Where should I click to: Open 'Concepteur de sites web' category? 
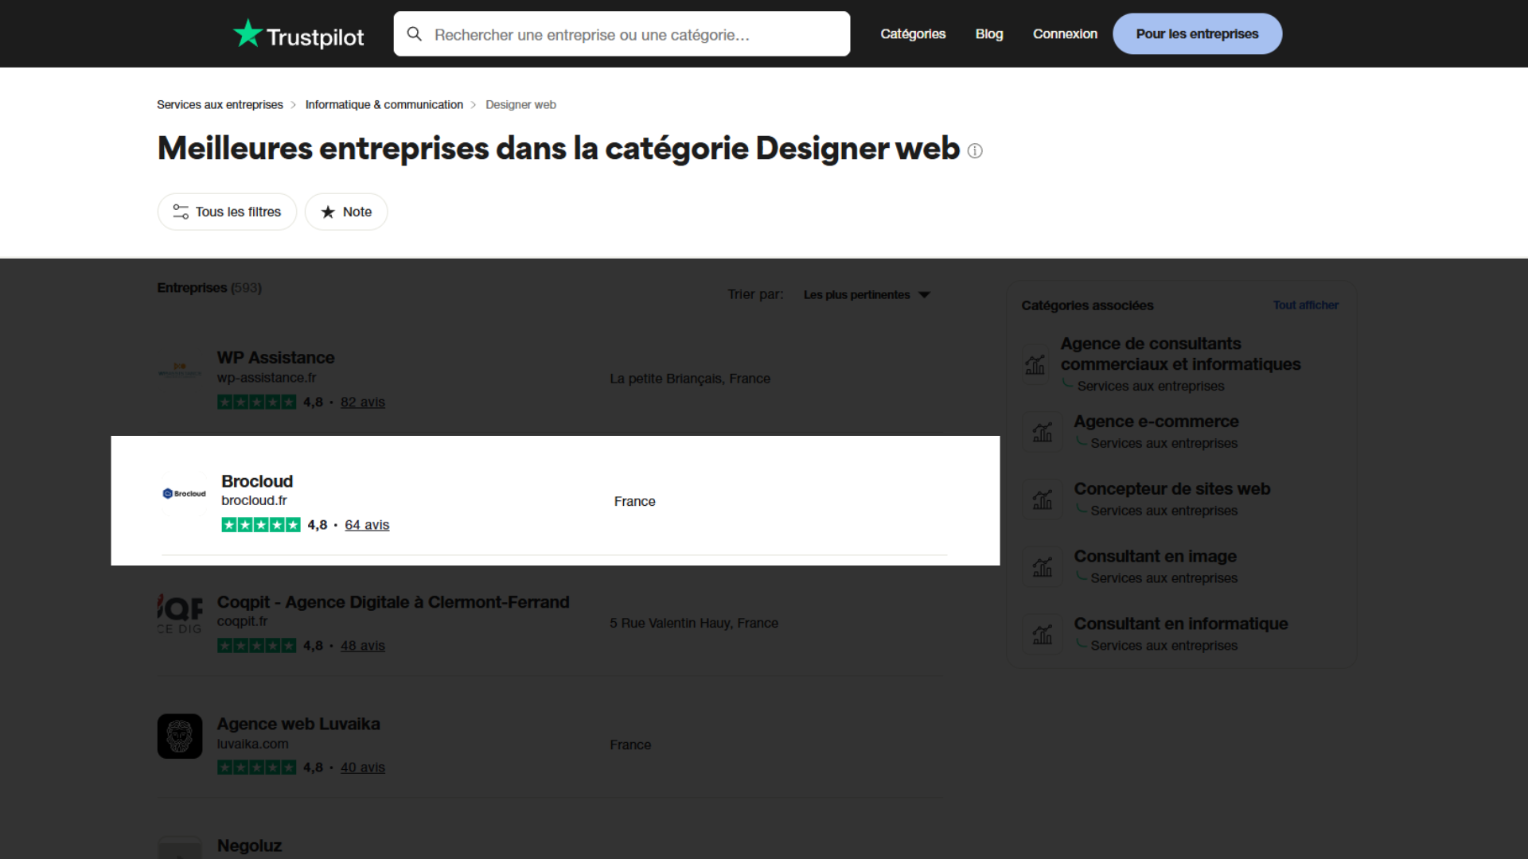[x=1171, y=489]
